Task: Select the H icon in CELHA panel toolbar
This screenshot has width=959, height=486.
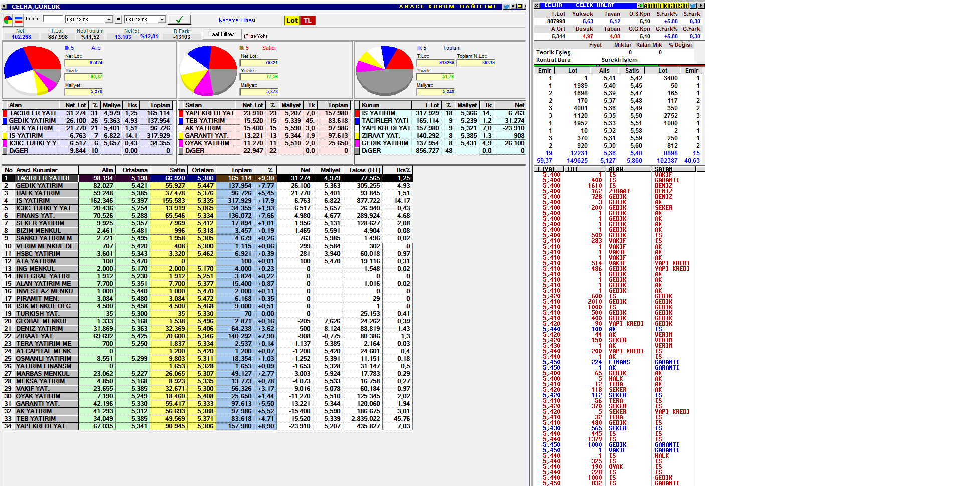Action: coord(676,6)
